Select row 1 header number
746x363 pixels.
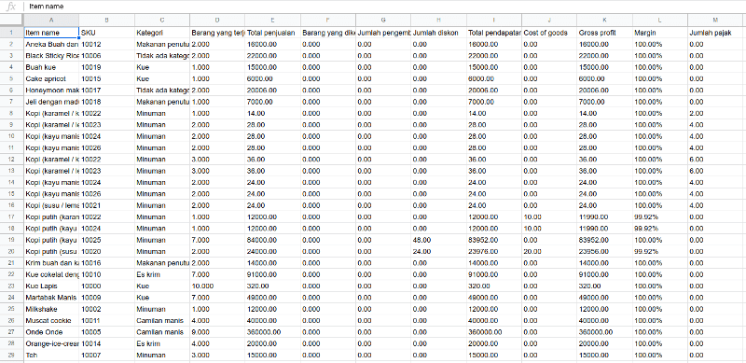coord(11,33)
